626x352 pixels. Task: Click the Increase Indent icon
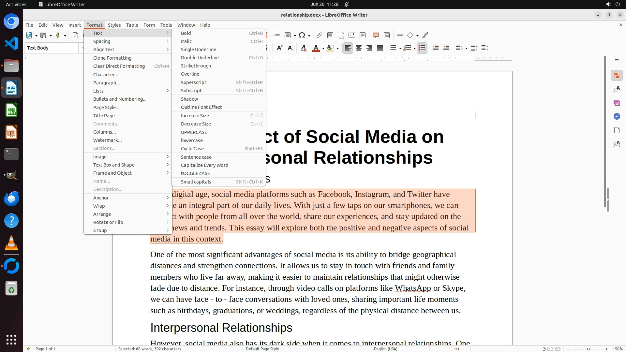pyautogui.click(x=435, y=48)
